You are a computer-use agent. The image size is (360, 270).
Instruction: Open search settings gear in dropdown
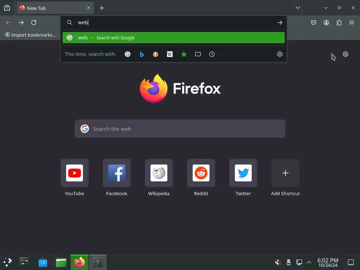(279, 54)
